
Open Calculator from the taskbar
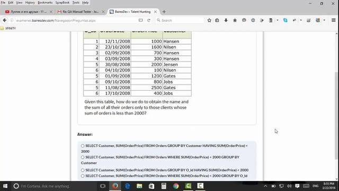(164, 186)
